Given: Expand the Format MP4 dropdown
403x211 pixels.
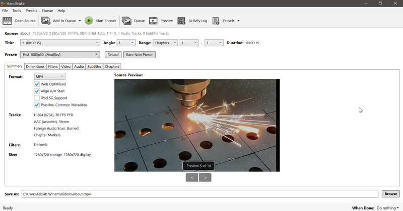Looking at the screenshot, I should [49, 76].
